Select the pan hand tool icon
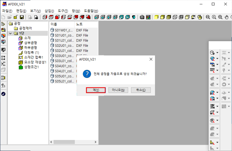 click(x=227, y=17)
